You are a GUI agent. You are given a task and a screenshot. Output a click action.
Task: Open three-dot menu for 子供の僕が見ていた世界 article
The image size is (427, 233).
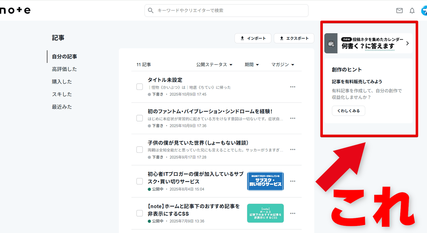pos(293,149)
